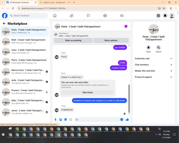This screenshot has width=179, height=143.
Task: Click Mark as pending button
Action: click(73, 40)
